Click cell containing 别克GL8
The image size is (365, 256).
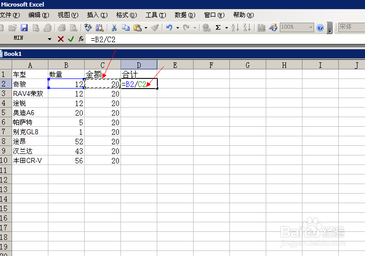coord(30,132)
